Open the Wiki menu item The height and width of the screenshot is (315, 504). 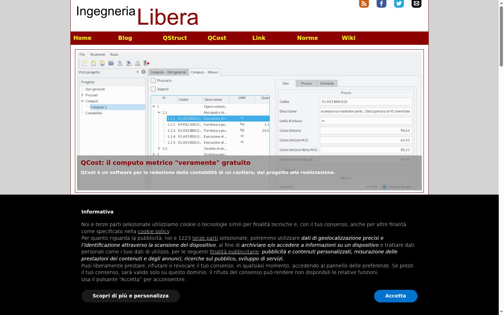(348, 38)
